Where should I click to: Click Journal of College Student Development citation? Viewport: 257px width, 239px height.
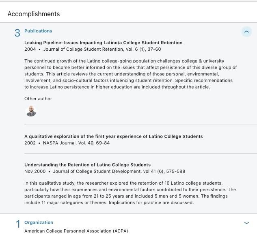[119, 171]
